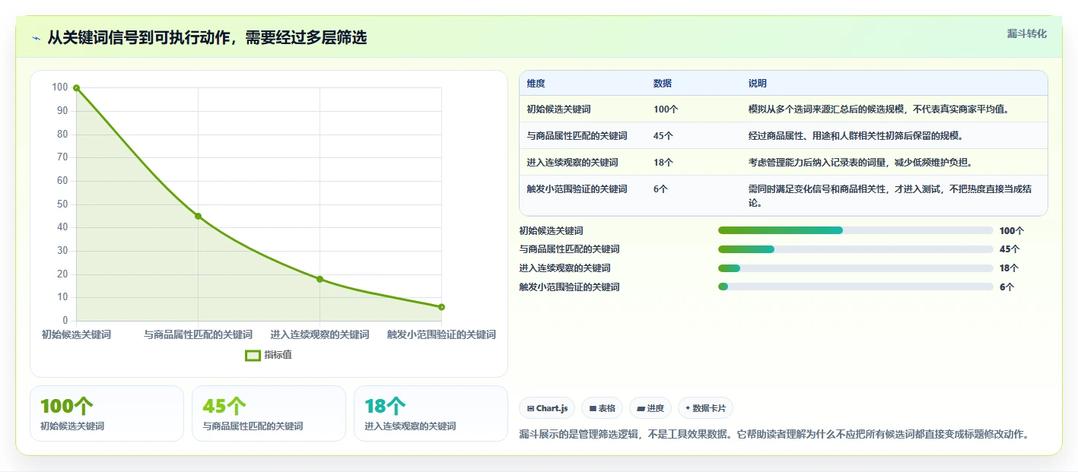Click the 漏斗转化 tag in the header
This screenshot has height=472, width=1078.
(1026, 33)
